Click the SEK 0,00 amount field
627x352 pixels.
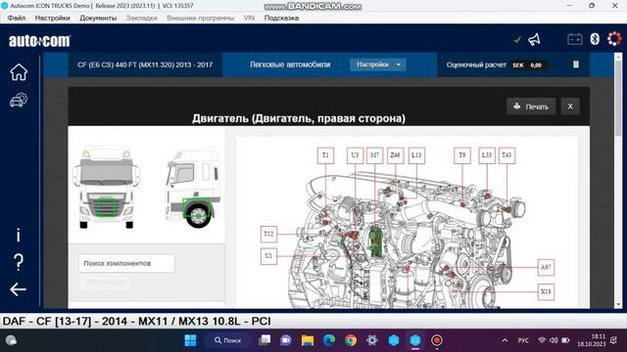tap(527, 66)
